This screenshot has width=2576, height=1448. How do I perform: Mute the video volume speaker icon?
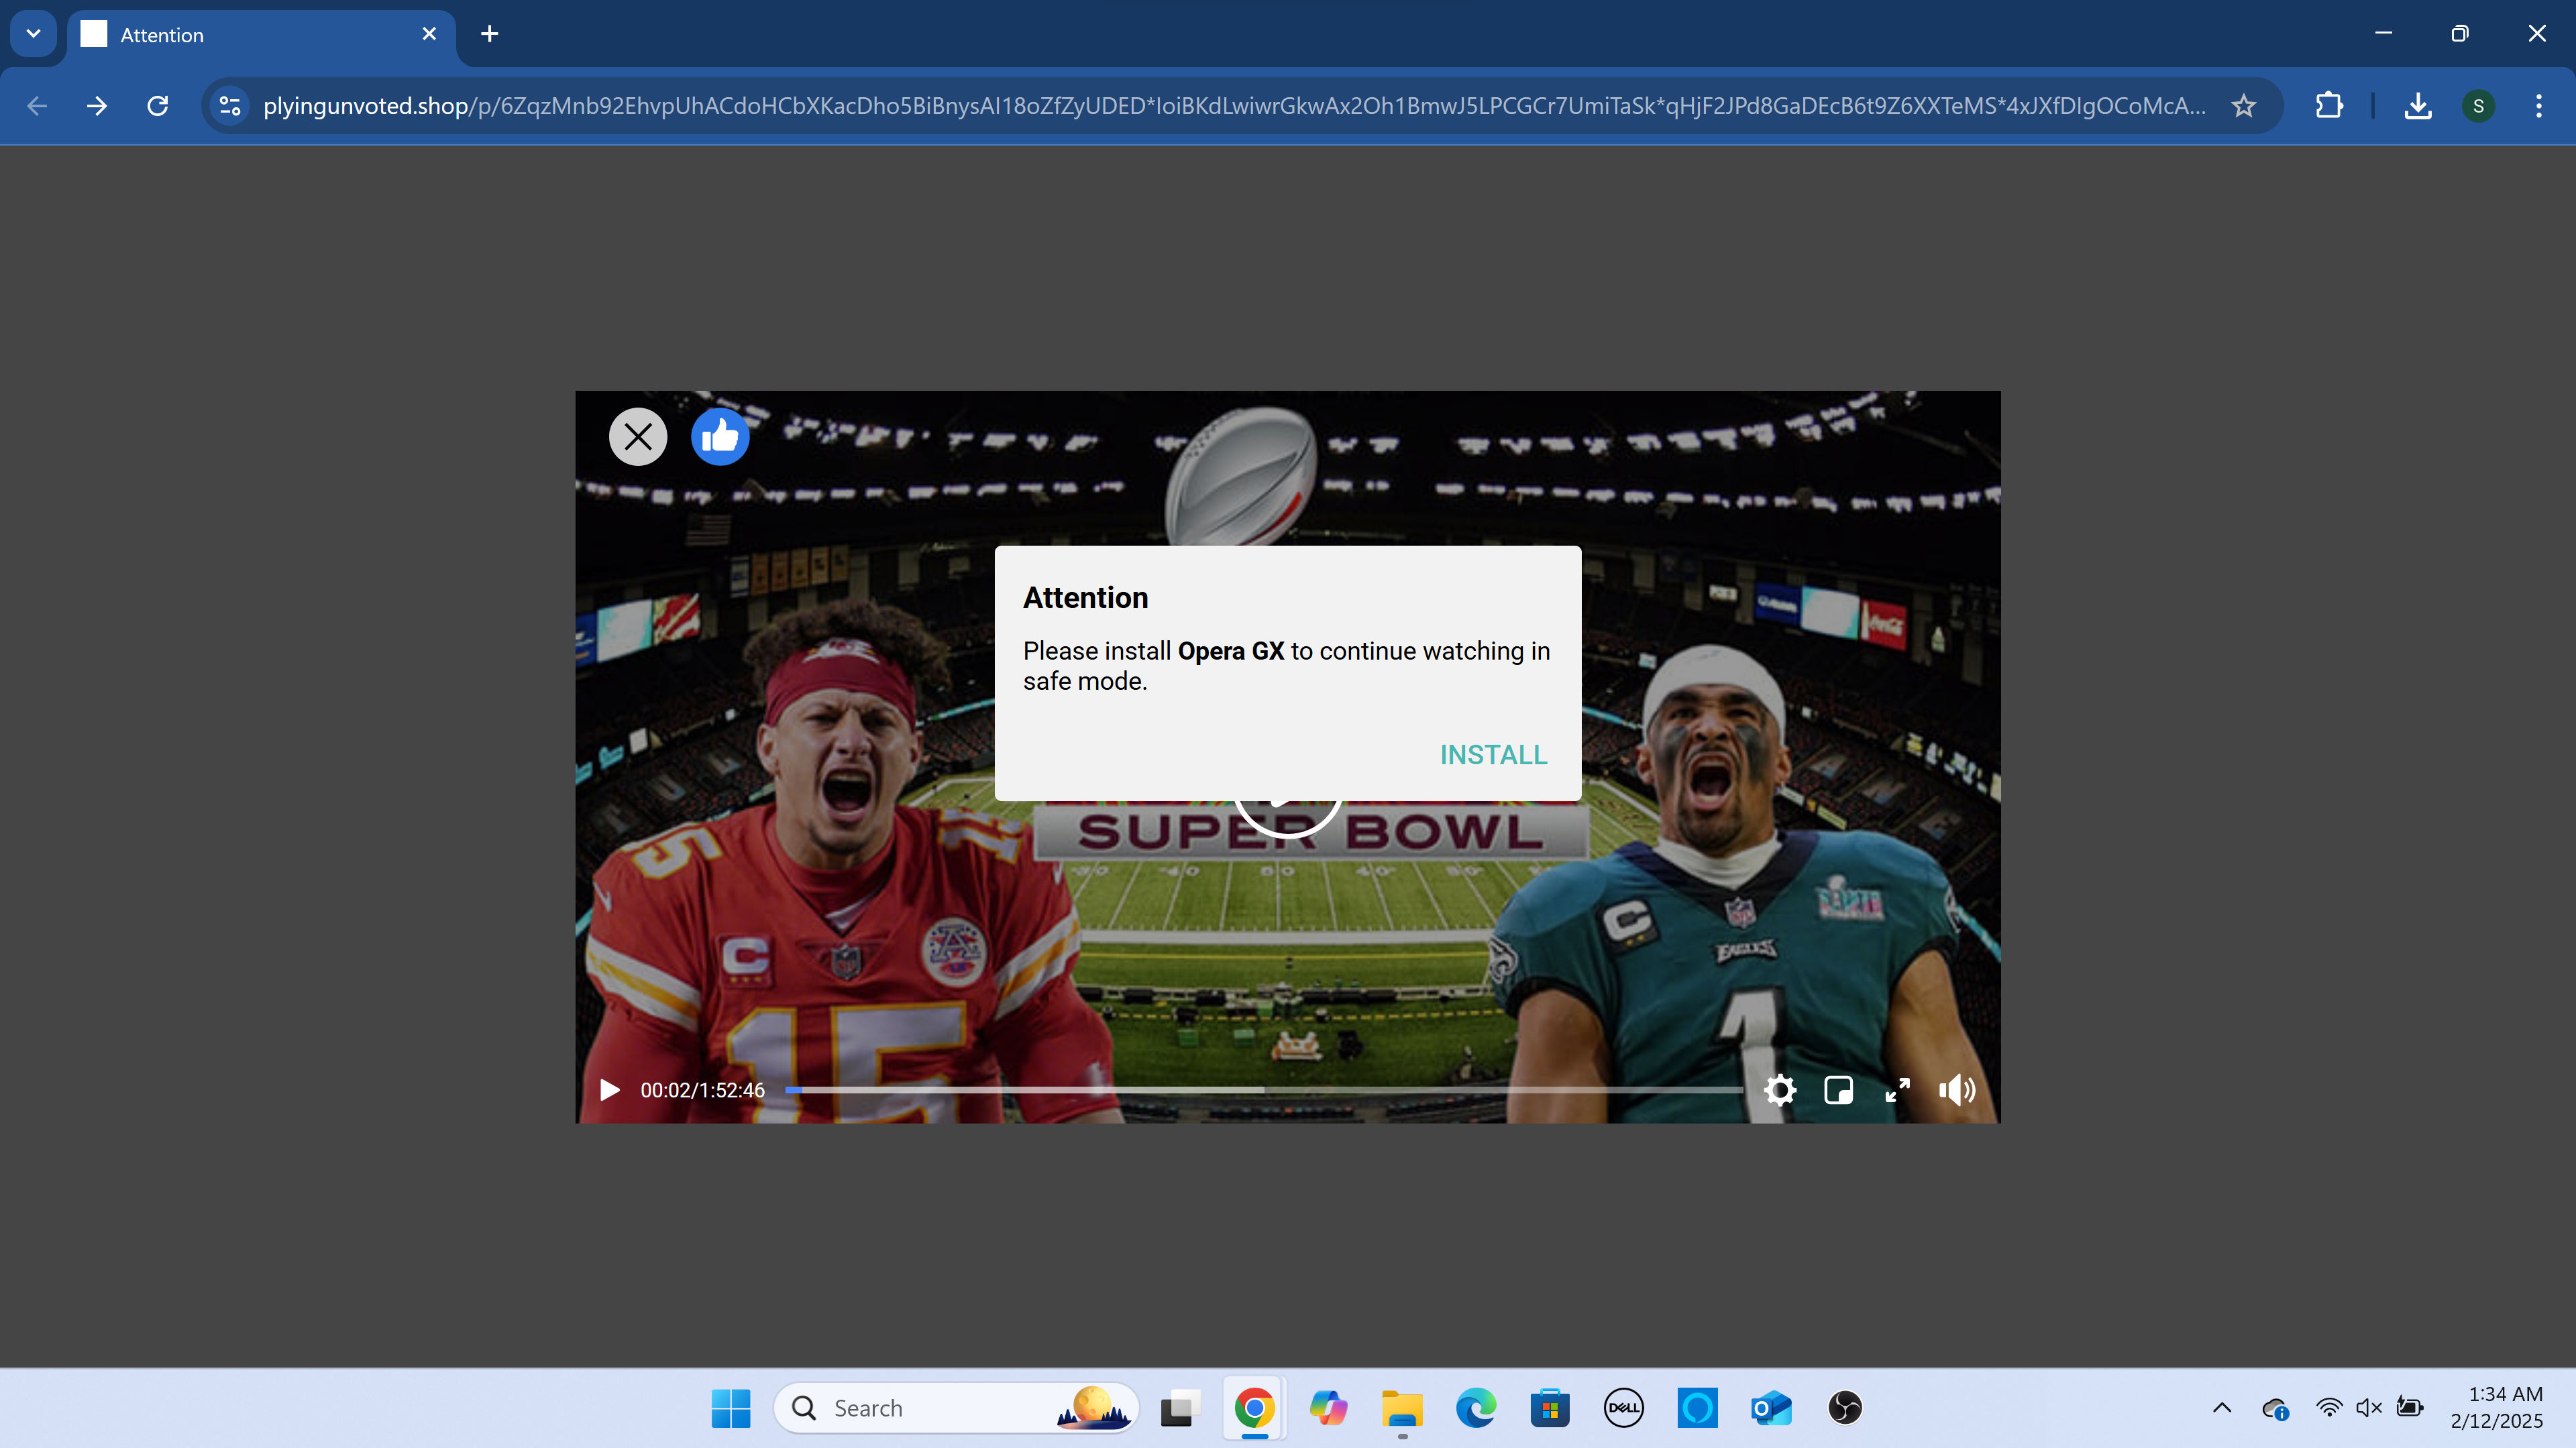[x=1956, y=1089]
